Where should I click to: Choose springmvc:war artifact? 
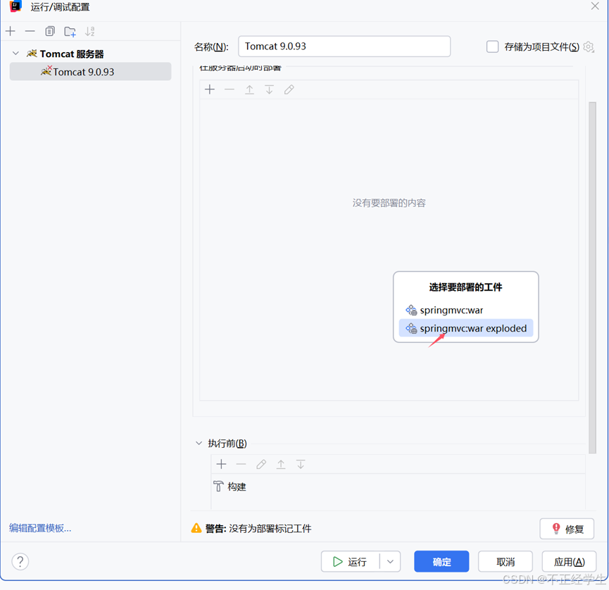click(x=465, y=310)
